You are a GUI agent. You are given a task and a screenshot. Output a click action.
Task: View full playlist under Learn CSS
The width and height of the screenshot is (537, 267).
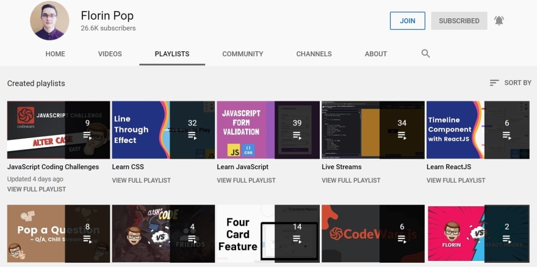(142, 180)
